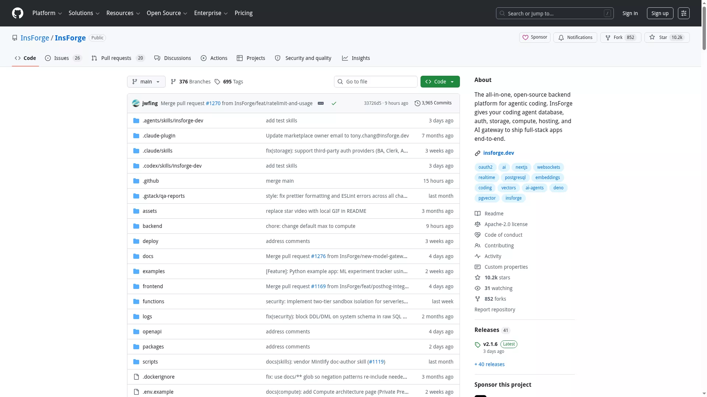Open the InsForge owner link in breadcrumb
This screenshot has height=397, width=707.
click(35, 38)
